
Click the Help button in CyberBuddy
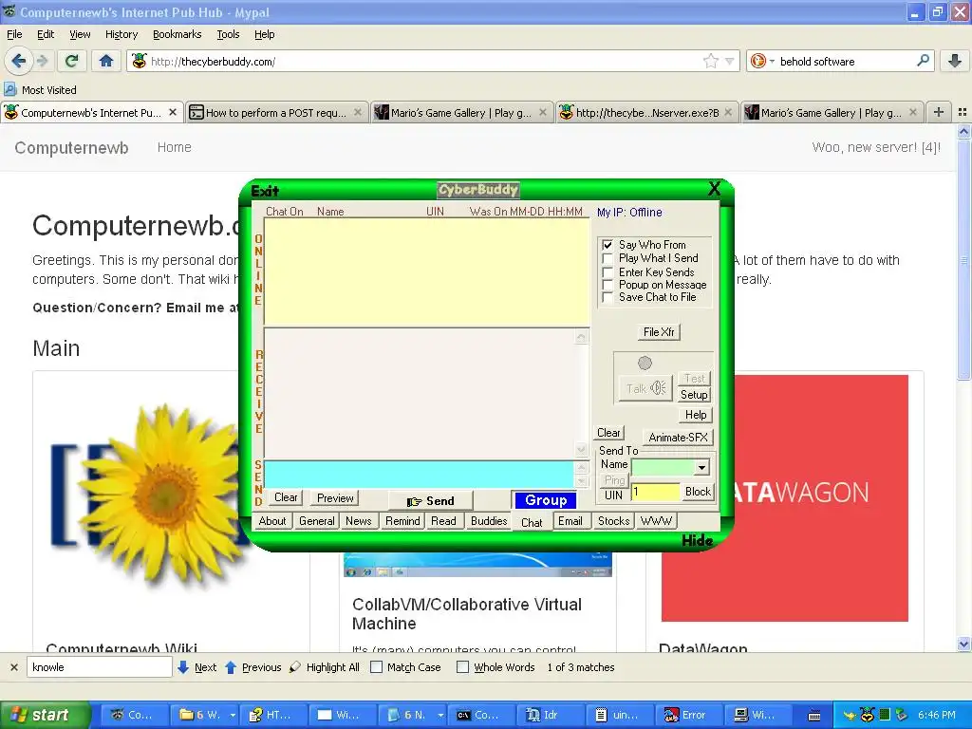point(696,415)
